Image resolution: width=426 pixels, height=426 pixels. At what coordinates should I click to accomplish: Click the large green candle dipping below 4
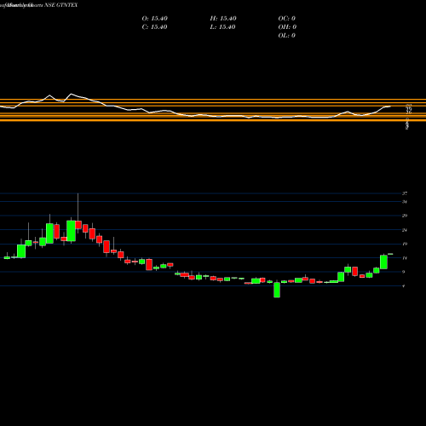pos(277,290)
